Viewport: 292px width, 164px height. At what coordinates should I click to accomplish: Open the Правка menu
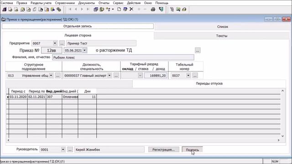(22, 3)
